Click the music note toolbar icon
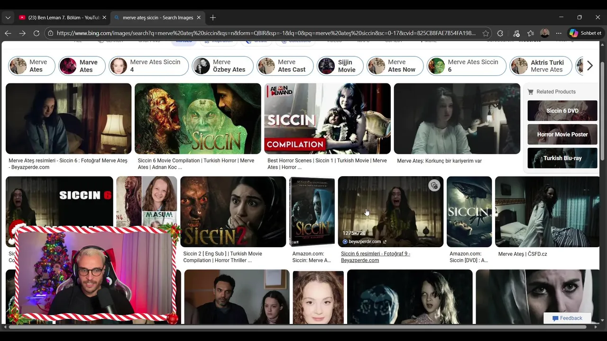 point(516,33)
